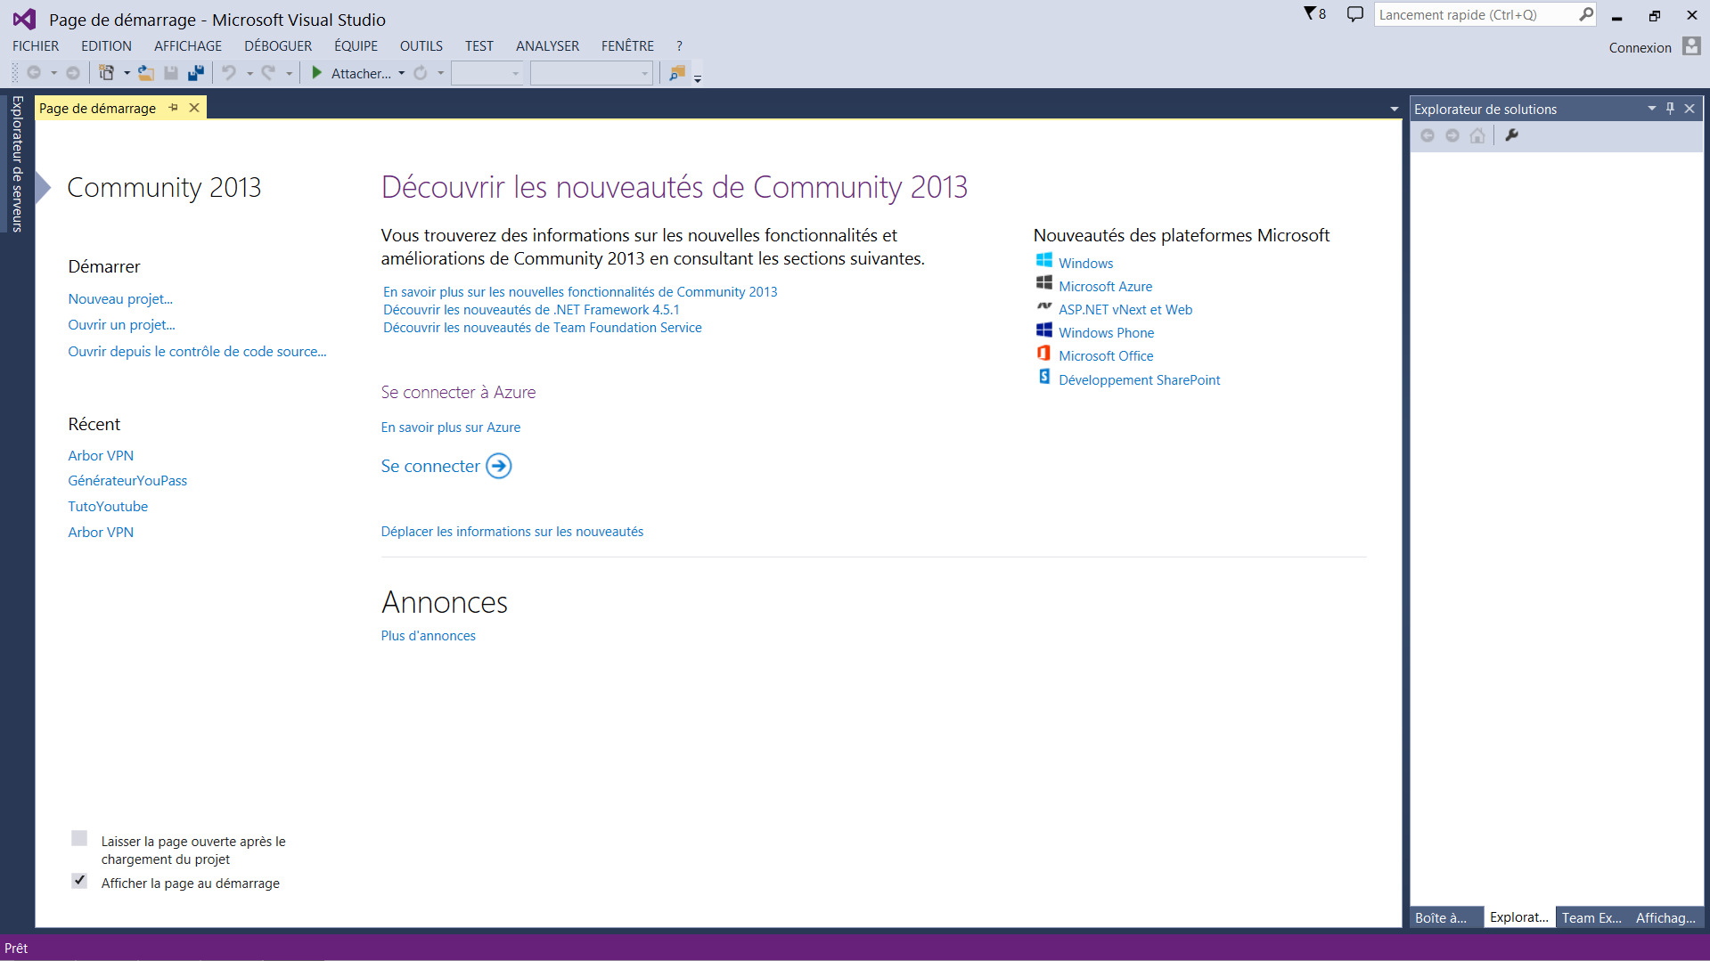
Task: Open the FICHIER menu
Action: point(36,46)
